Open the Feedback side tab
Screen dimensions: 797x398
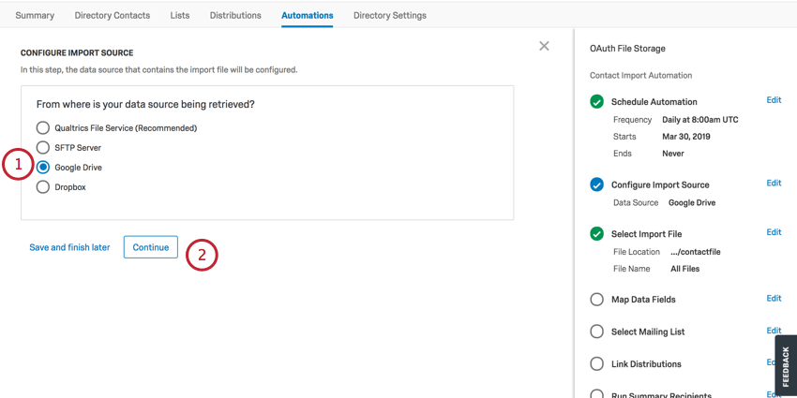click(786, 364)
